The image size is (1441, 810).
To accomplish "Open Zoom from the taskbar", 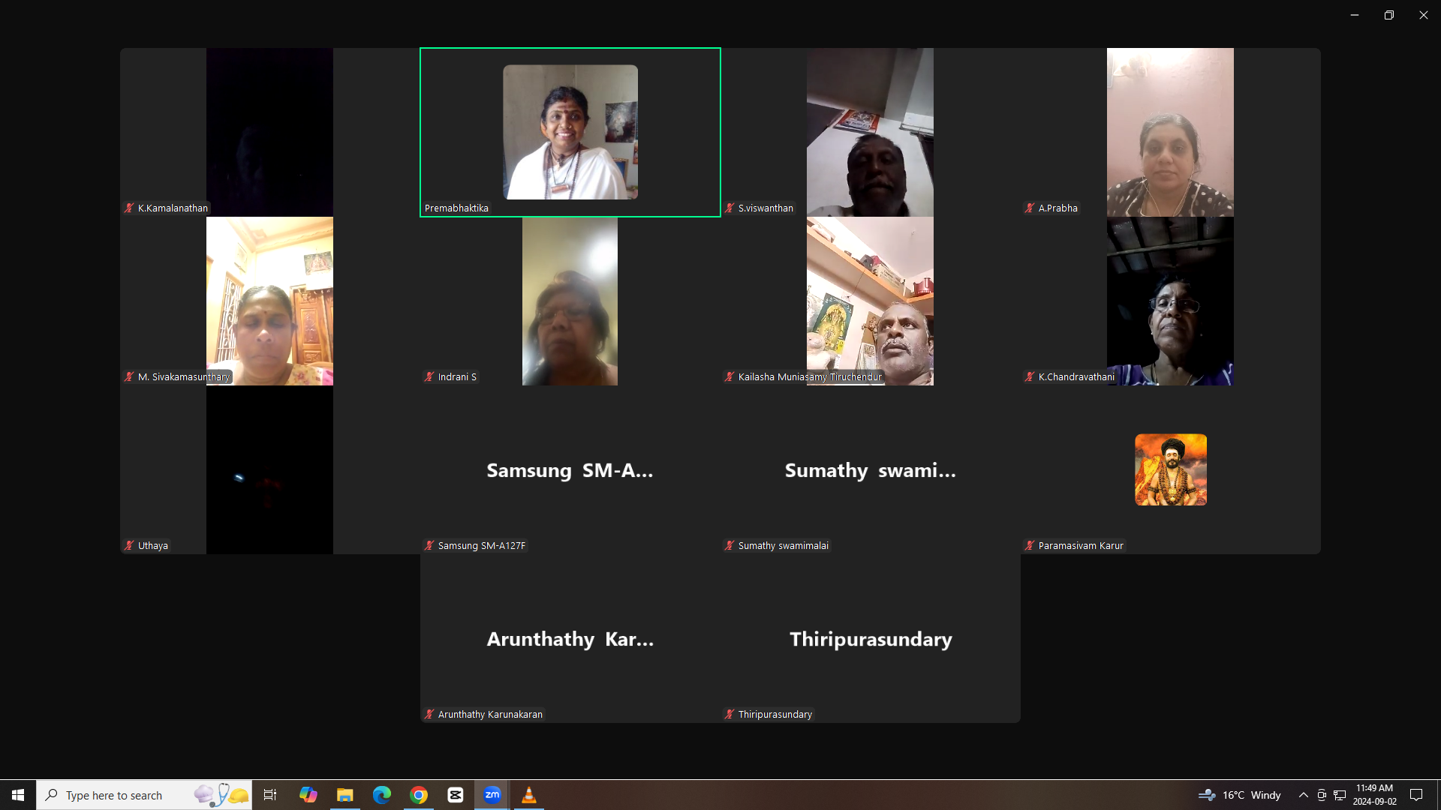I will (x=492, y=795).
